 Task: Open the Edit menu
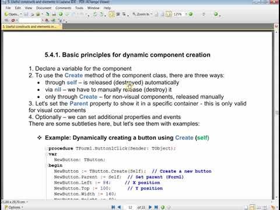click(x=17, y=8)
